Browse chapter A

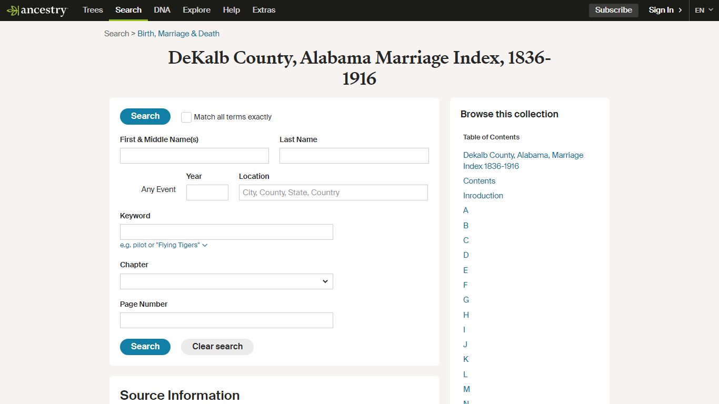click(466, 210)
